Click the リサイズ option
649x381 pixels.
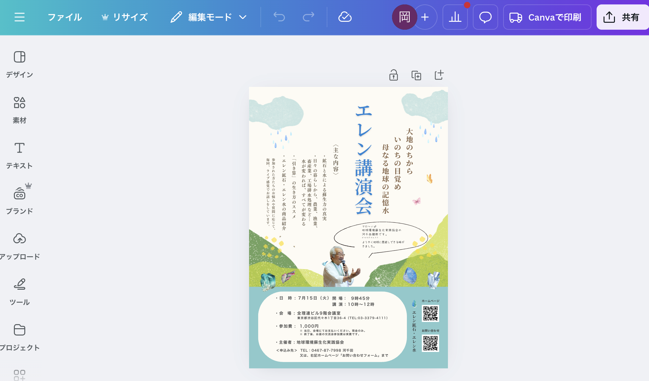point(125,17)
